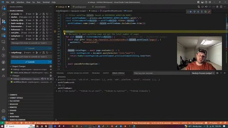Maximize the bottom panel size
The image size is (228, 128).
[221, 73]
